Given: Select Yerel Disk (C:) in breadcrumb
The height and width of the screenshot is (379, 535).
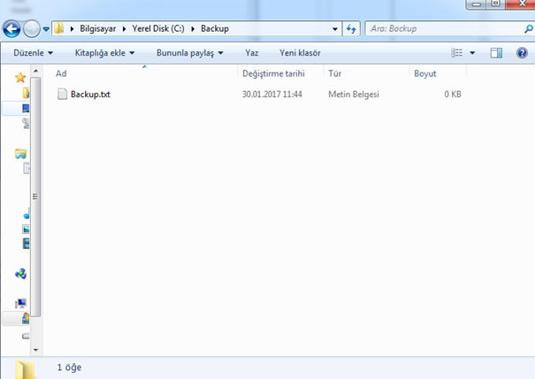Looking at the screenshot, I should point(158,28).
